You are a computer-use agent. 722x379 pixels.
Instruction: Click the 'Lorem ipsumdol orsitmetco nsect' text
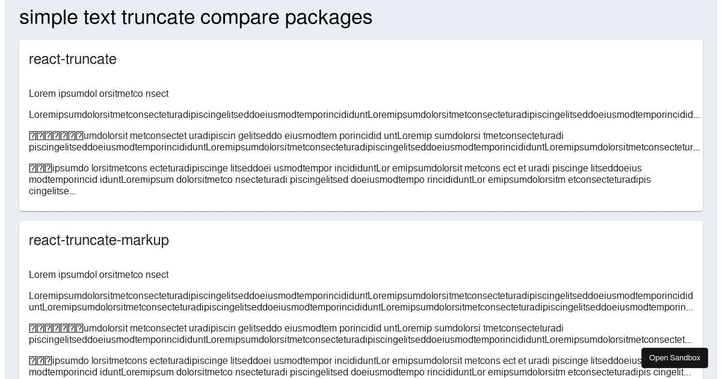point(99,93)
